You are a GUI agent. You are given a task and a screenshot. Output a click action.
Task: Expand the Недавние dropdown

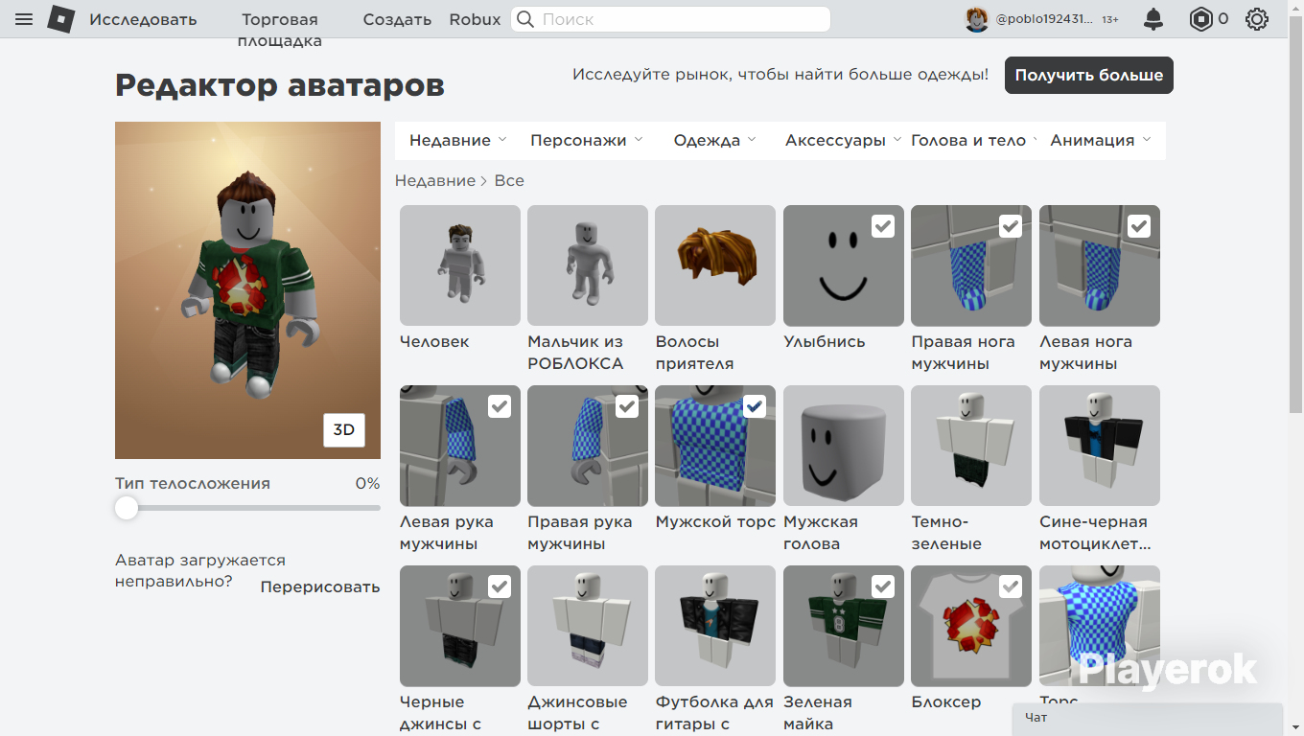[x=458, y=140]
